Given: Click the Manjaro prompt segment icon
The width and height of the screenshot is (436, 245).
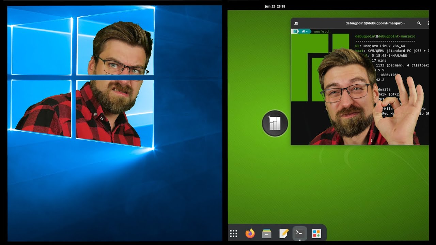Looking at the screenshot, I should coord(295,31).
